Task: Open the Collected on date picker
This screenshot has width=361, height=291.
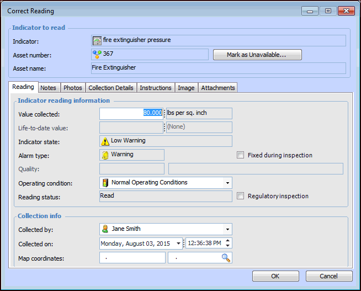Action: [178, 244]
